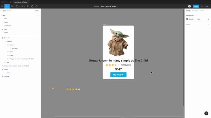Open the help question mark button
Image resolution: width=211 pixels, height=118 pixels.
point(206,113)
